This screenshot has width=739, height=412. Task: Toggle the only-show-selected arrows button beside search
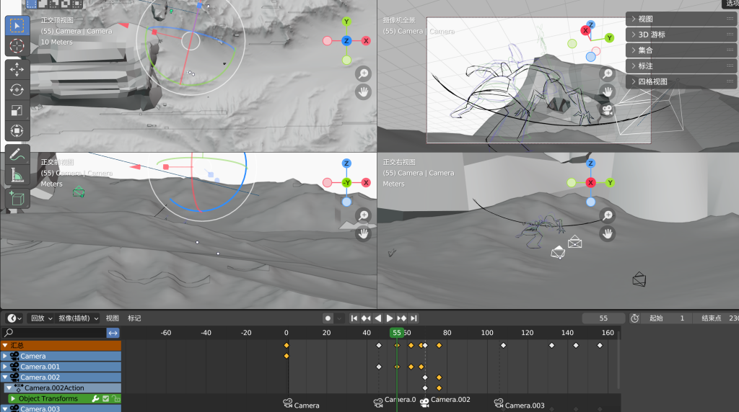(x=113, y=333)
